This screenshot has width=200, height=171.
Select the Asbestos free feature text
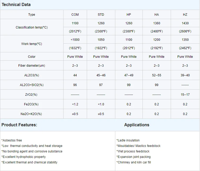point(12,140)
